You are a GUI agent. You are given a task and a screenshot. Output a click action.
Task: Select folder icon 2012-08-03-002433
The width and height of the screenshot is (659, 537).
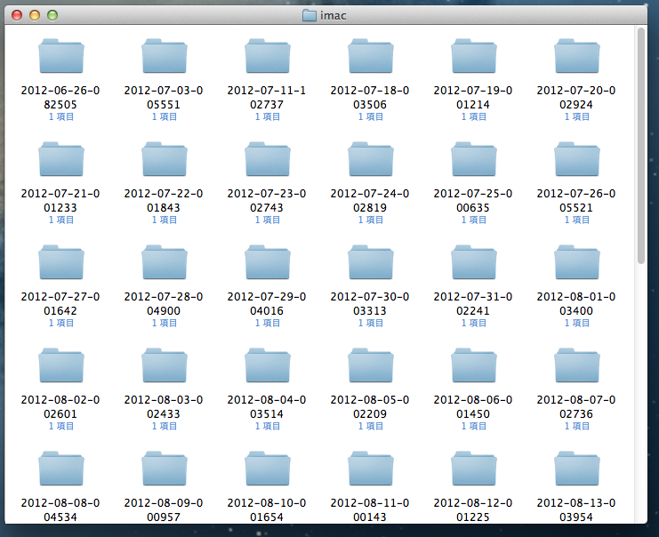tap(164, 365)
